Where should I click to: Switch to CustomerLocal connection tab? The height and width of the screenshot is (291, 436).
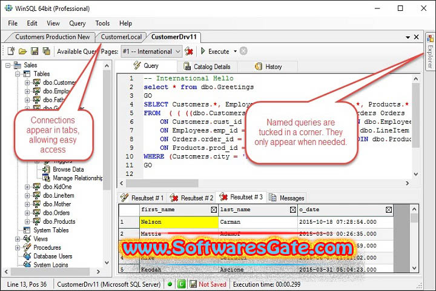pos(121,37)
